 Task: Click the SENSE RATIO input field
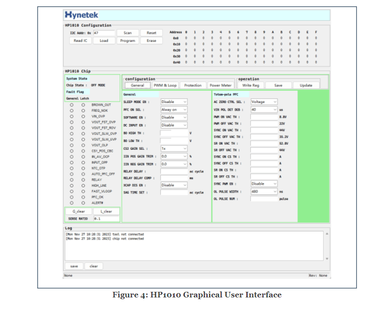tap(106, 218)
